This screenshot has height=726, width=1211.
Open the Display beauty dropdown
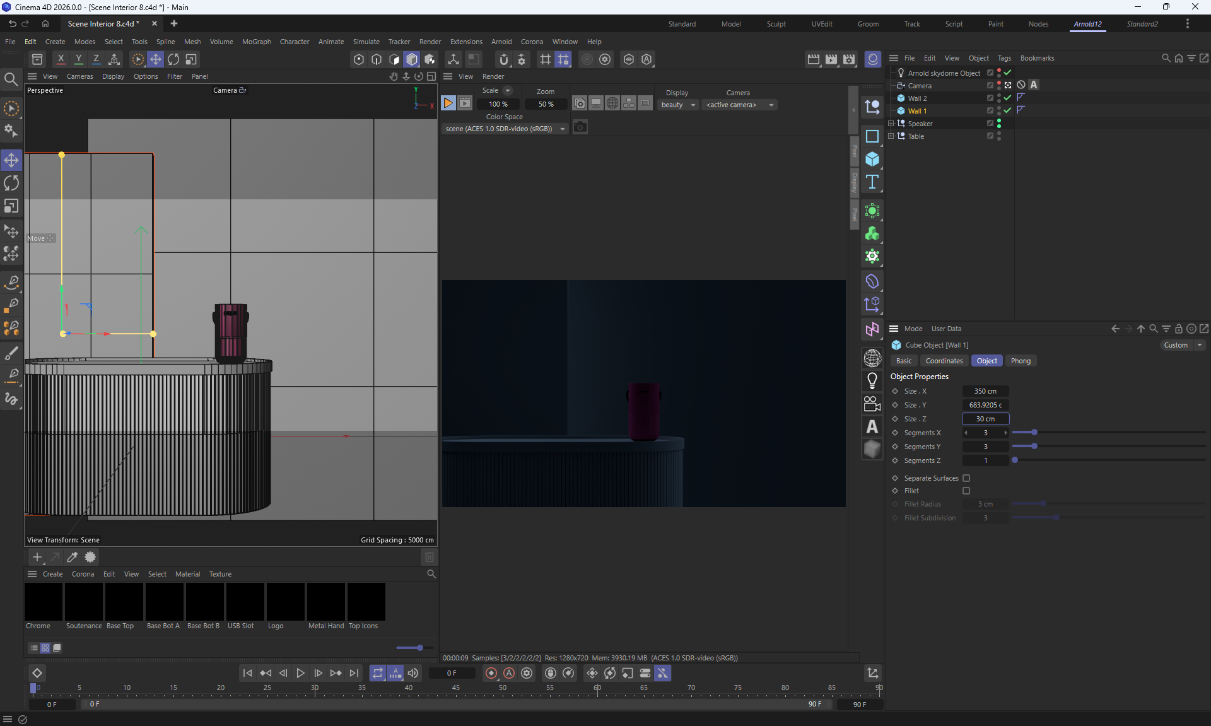click(678, 105)
